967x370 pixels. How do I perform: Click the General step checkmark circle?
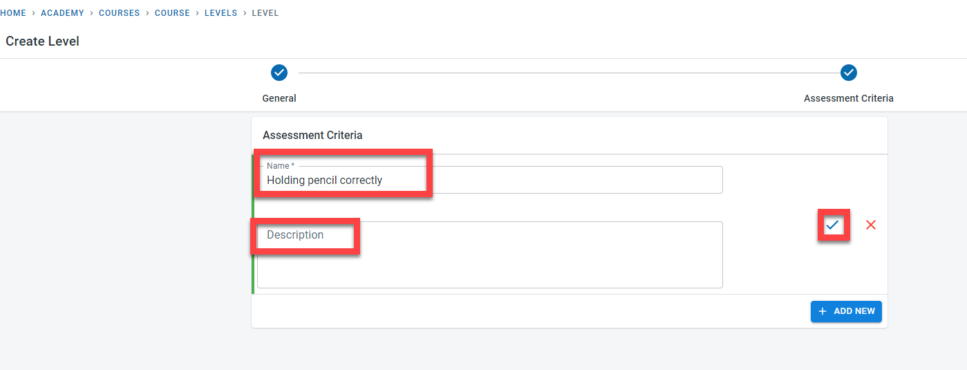click(x=279, y=73)
